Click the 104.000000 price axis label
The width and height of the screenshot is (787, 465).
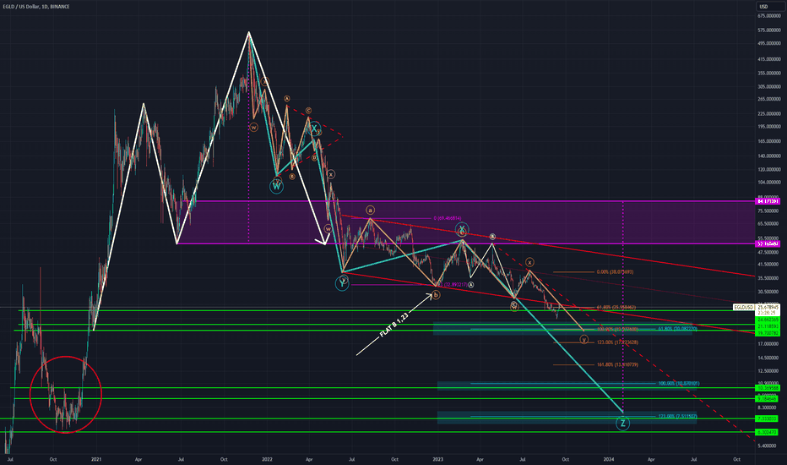[769, 183]
